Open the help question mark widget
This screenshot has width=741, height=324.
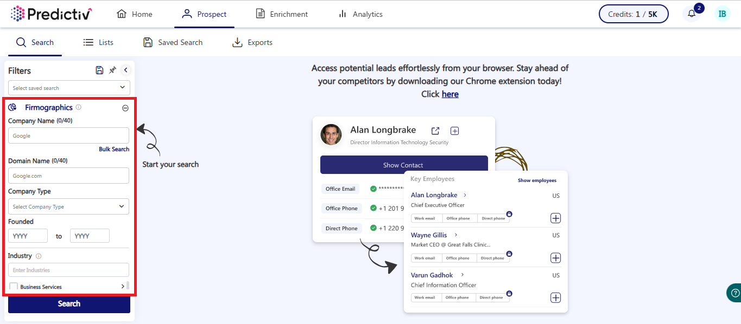click(734, 293)
